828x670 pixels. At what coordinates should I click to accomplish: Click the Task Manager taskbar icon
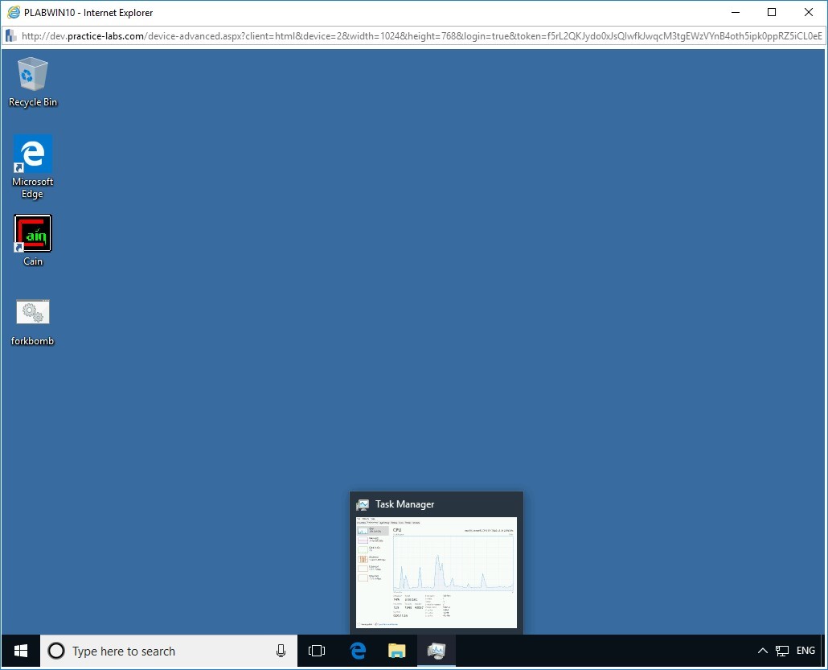(x=436, y=651)
